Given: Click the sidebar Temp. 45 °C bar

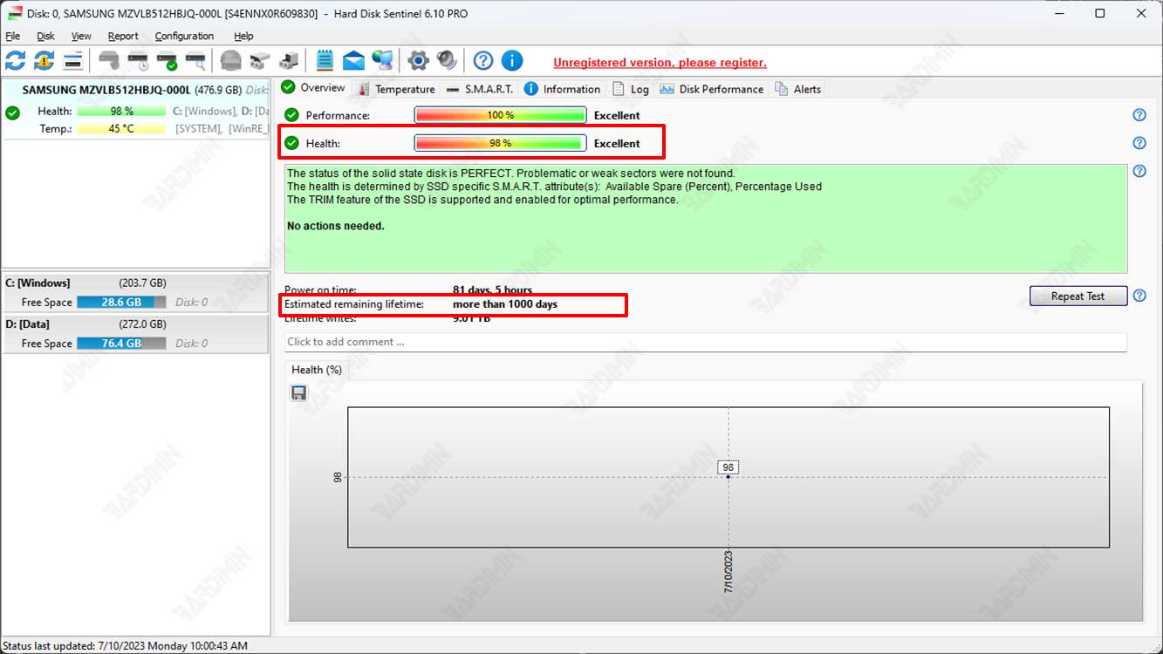Looking at the screenshot, I should pyautogui.click(x=121, y=129).
